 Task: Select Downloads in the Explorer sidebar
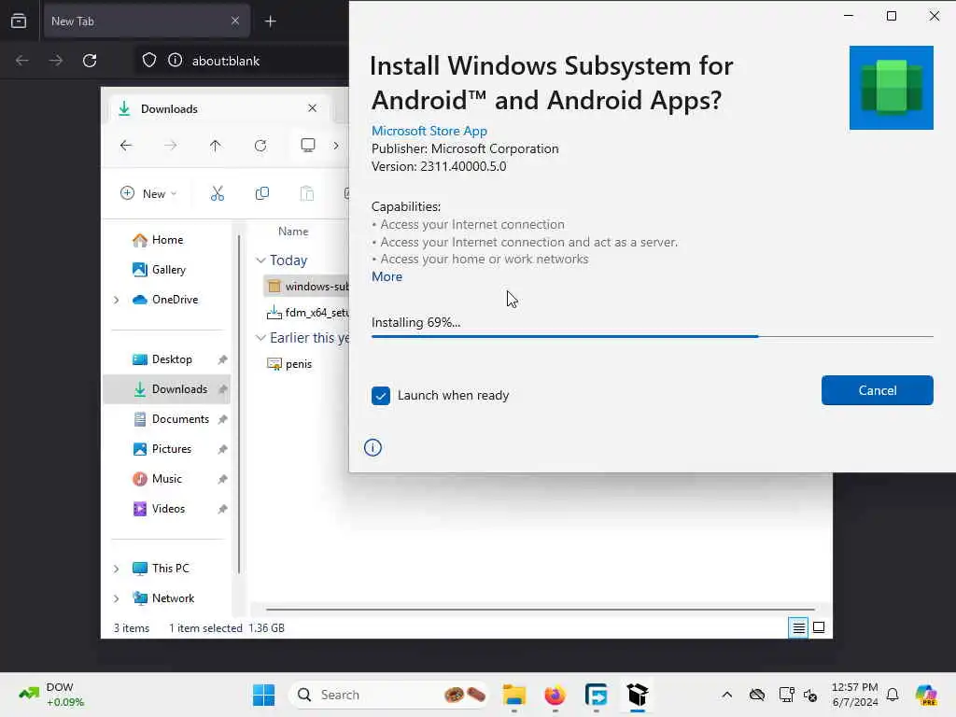(167, 389)
